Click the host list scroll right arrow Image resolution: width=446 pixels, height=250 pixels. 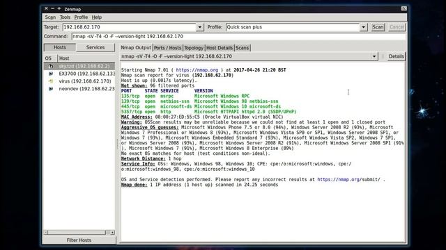112,233
